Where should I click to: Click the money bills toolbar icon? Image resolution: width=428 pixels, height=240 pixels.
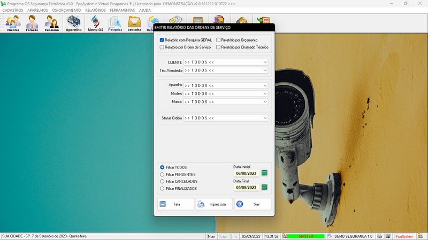pyautogui.click(x=176, y=20)
